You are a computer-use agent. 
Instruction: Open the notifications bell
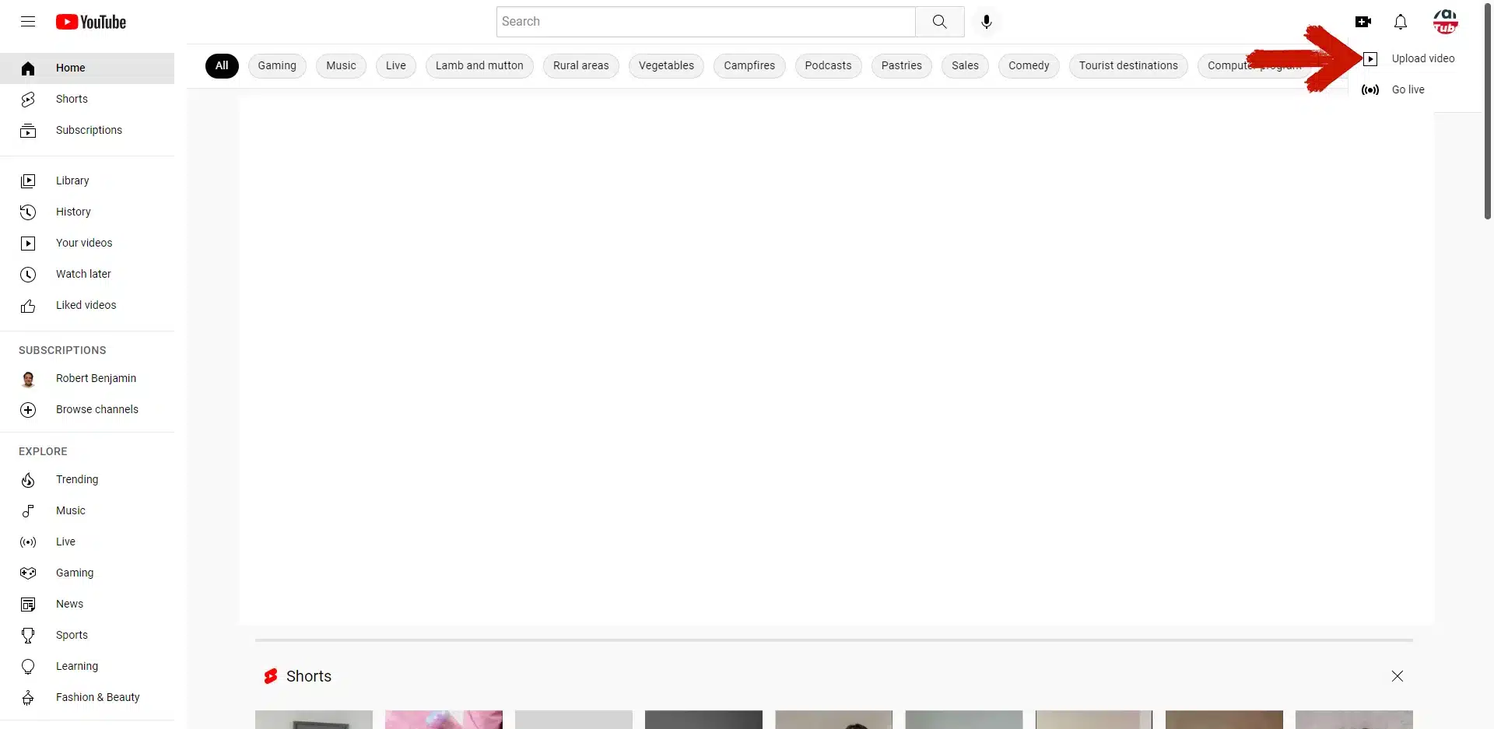click(x=1400, y=22)
